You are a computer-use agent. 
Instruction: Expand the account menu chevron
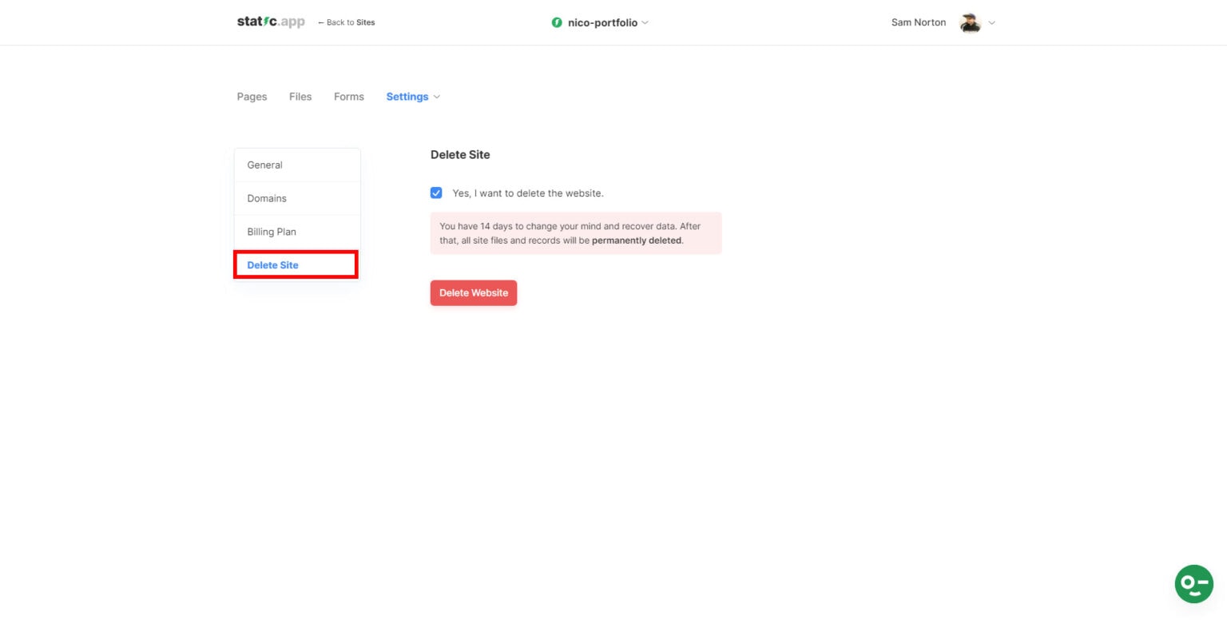click(x=991, y=22)
